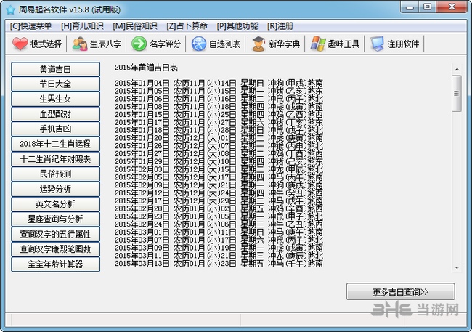Viewport: 472px width, 332px height.
Task: Click the blue globe 自选列表 icon
Action: pos(199,44)
